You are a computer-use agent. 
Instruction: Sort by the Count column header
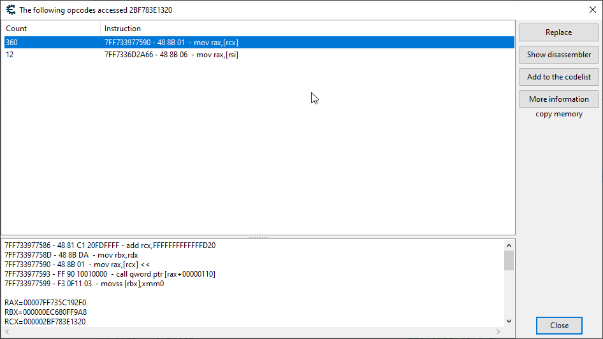pos(51,29)
